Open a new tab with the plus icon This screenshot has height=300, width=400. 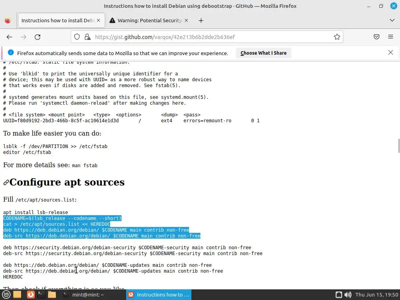[201, 21]
